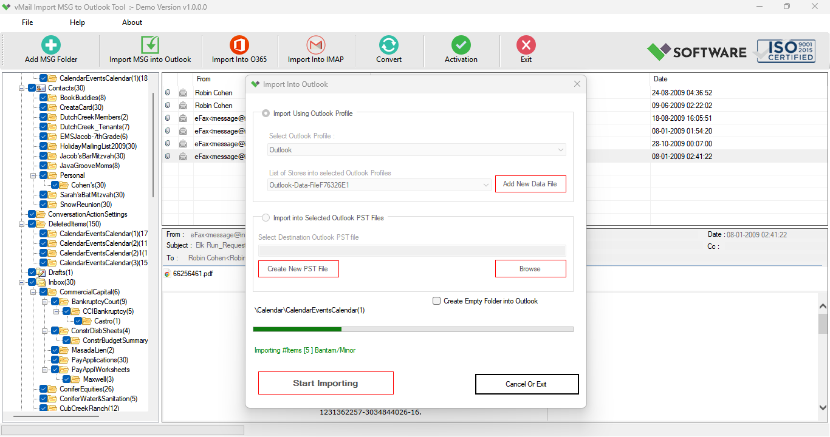Collapse the DeletedItems(150) tree node

[x=22, y=224]
